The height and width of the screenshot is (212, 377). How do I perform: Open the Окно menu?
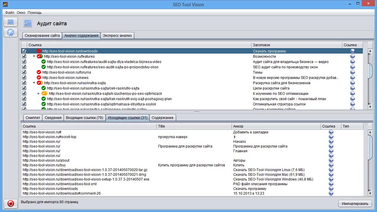[21, 13]
